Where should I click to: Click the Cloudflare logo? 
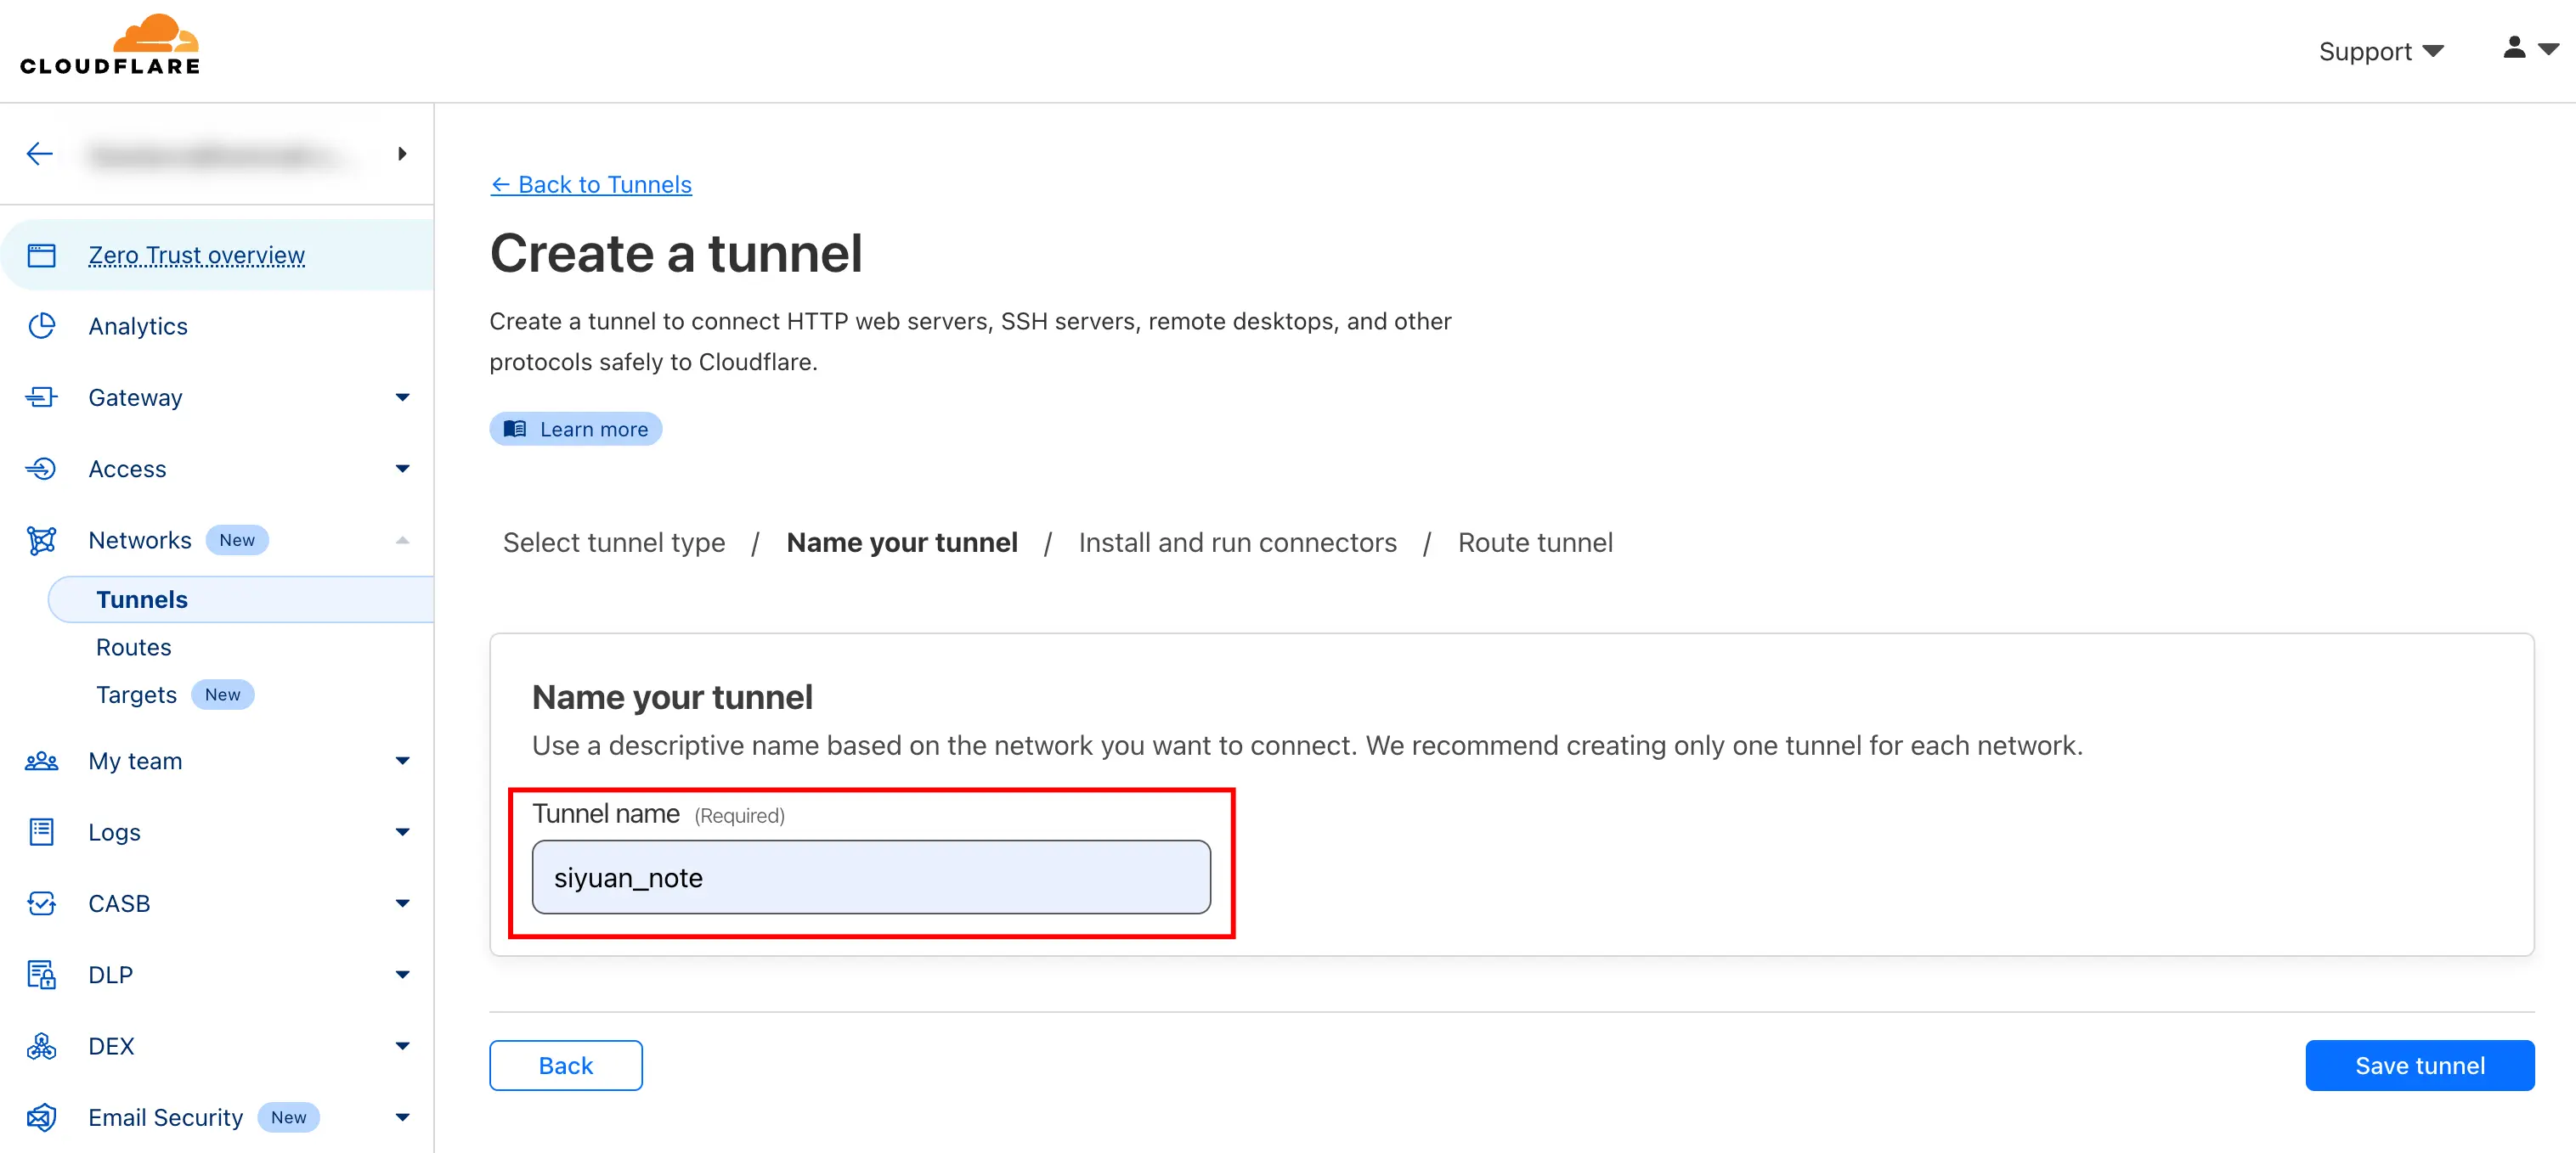(x=110, y=46)
